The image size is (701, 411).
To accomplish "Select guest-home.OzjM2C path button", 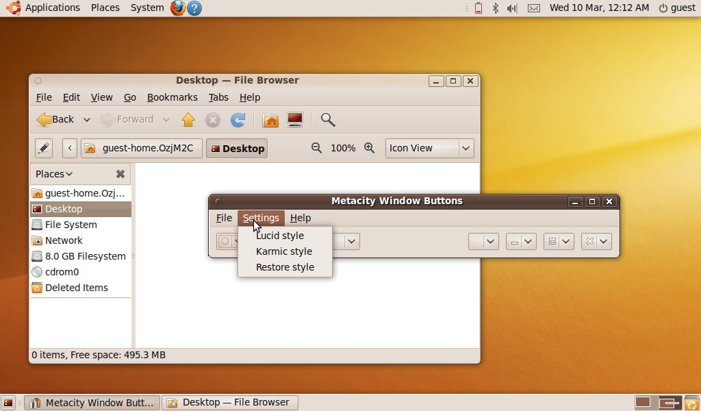I will tap(141, 148).
